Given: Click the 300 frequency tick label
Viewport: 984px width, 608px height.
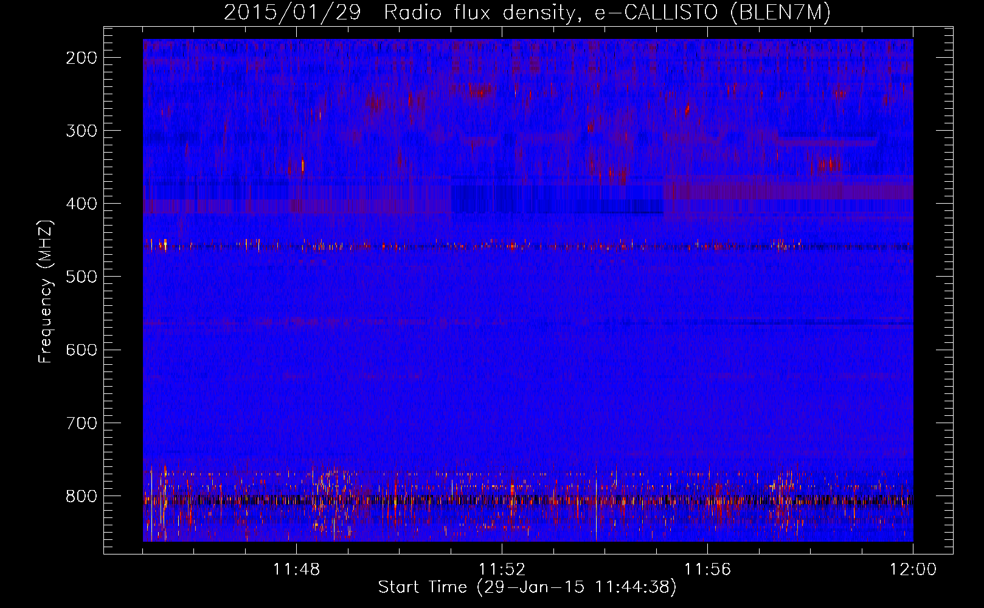Looking at the screenshot, I should [81, 131].
